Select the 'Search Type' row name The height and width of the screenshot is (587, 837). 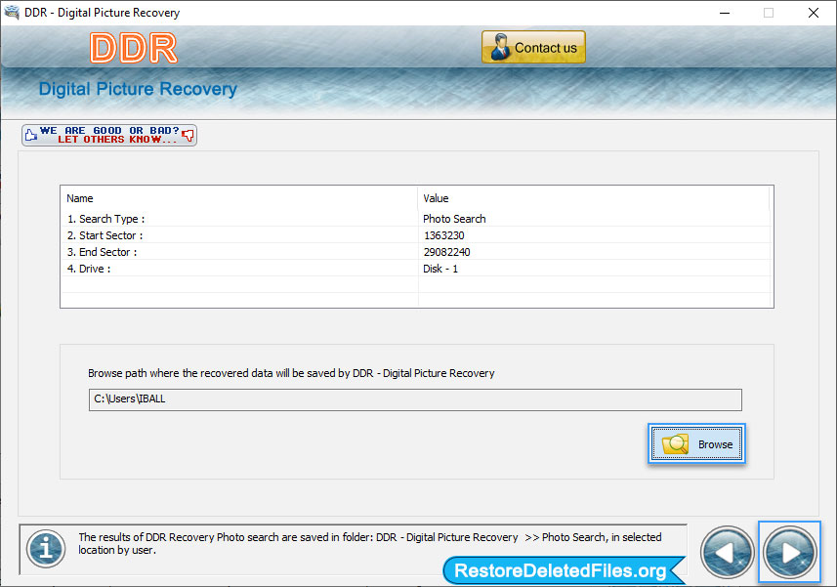tap(105, 219)
